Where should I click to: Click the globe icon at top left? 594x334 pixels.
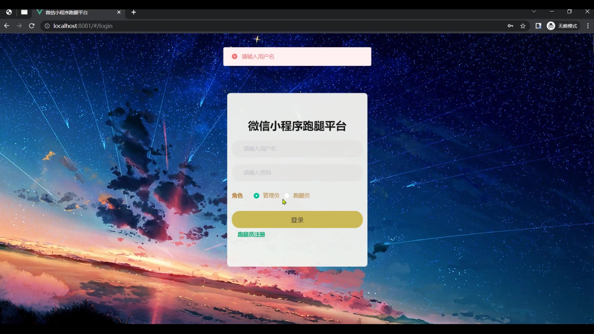(x=9, y=12)
